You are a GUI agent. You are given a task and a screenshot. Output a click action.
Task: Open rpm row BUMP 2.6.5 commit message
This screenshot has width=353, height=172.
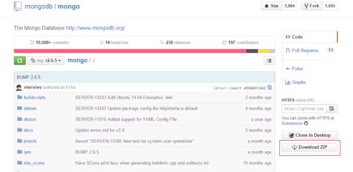pyautogui.click(x=87, y=152)
